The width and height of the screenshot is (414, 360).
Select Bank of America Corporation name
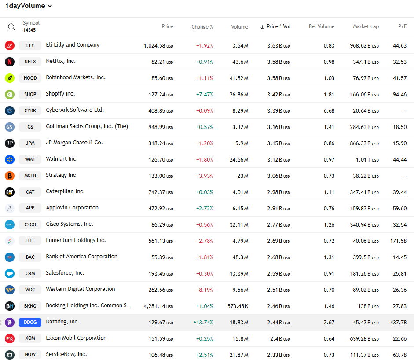pyautogui.click(x=81, y=257)
